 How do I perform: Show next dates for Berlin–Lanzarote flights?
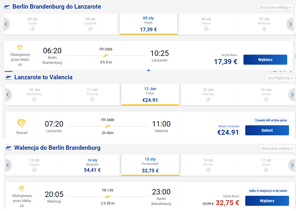[290, 24]
